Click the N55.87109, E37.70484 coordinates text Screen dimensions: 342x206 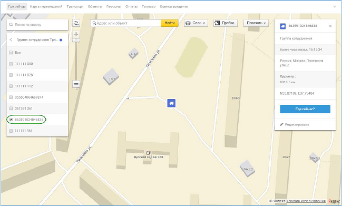coord(297,93)
